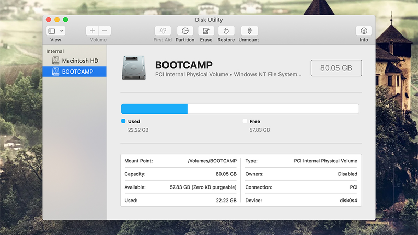Viewport: 418px width, 235px height.
Task: Select Macintosh HD in the sidebar
Action: click(x=74, y=61)
